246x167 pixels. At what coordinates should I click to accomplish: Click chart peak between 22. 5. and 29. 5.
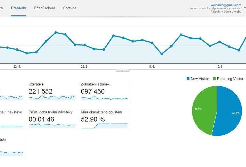pyautogui.click(x=56, y=32)
